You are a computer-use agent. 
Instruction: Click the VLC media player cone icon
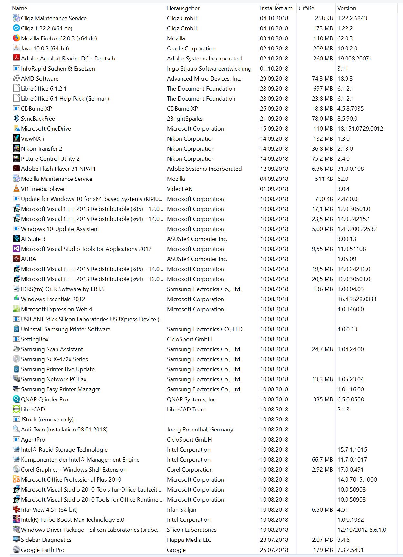[x=16, y=189]
